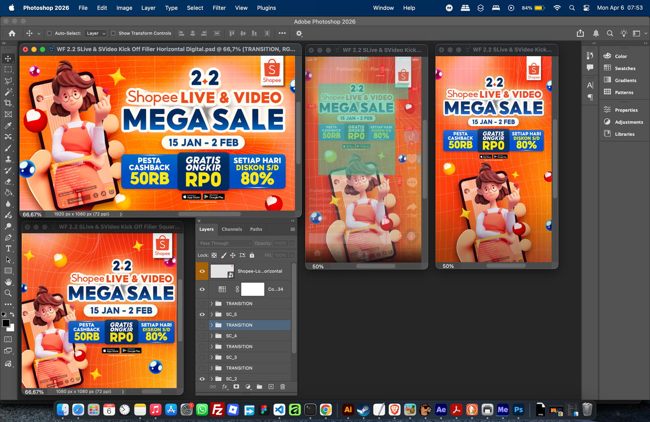
Task: Select the Polygonal Lasso tool
Action: 8,81
